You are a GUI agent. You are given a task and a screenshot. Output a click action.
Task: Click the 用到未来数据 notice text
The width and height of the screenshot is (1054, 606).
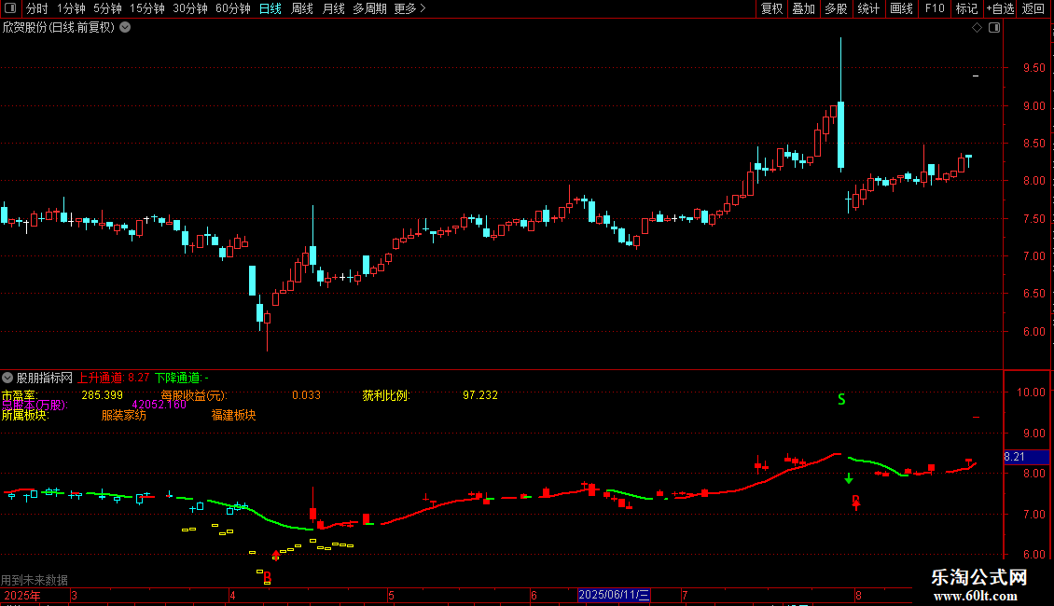(35, 580)
